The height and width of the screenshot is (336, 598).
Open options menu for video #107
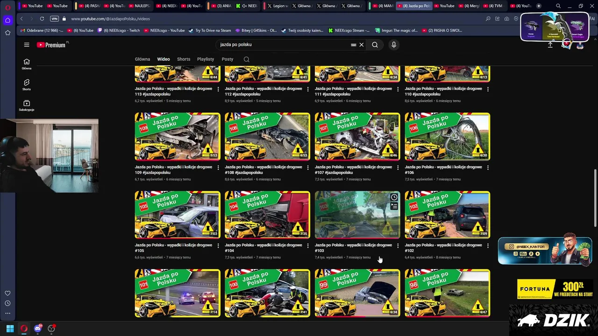(x=398, y=168)
